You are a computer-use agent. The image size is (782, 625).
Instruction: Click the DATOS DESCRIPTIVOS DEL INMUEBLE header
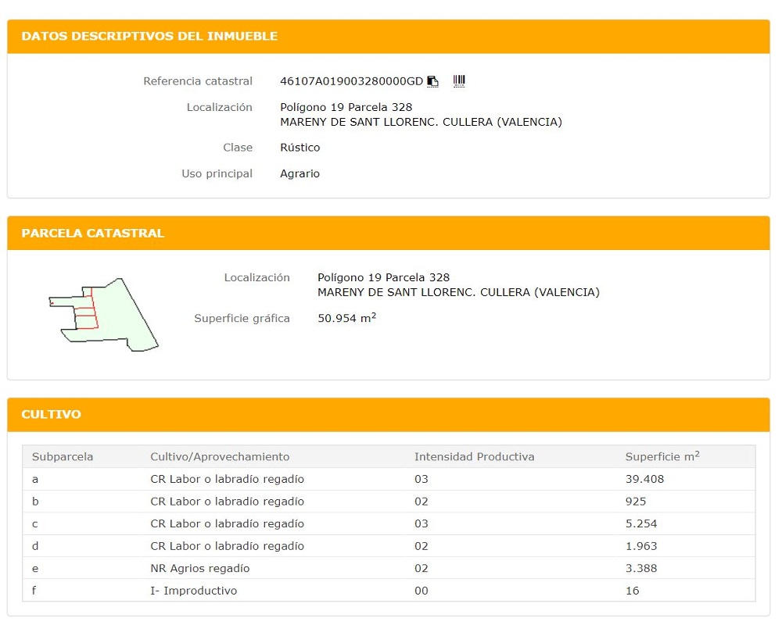(x=149, y=36)
